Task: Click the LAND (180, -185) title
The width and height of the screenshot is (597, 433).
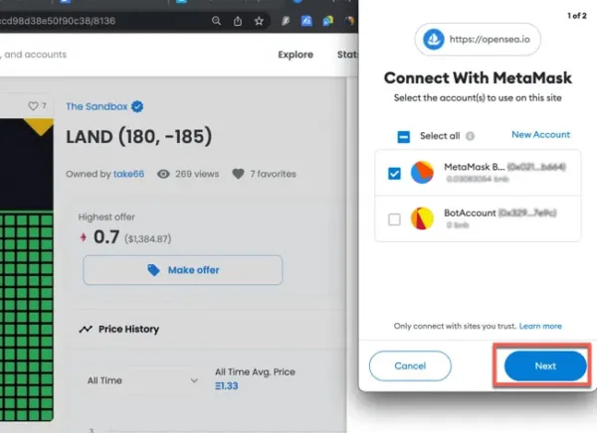Action: pyautogui.click(x=139, y=136)
